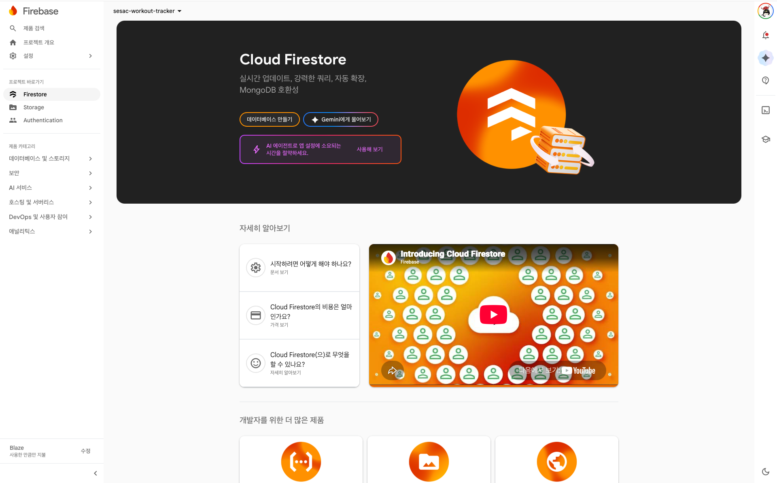The height and width of the screenshot is (483, 777).
Task: Select Storage in project shortcuts
Action: 51,107
